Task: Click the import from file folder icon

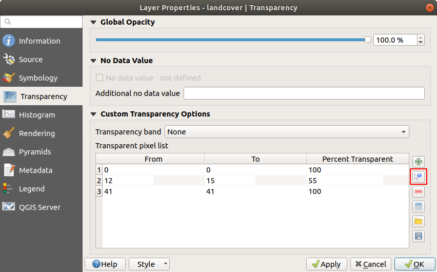Action: coord(419,222)
